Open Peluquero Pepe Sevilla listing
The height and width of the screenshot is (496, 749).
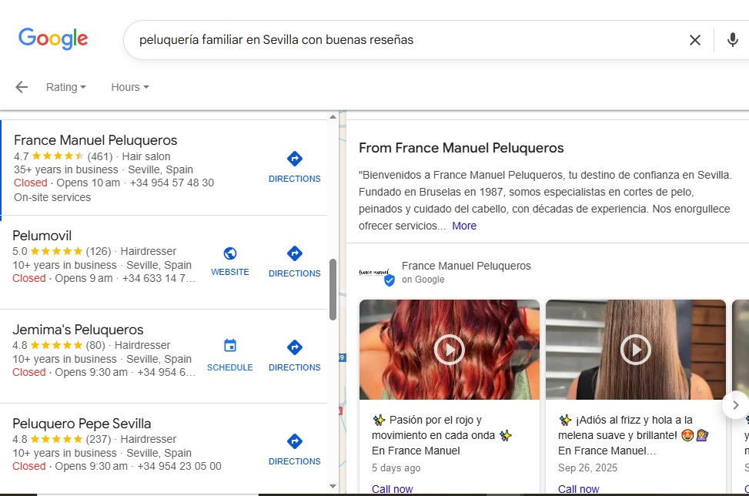pos(82,424)
